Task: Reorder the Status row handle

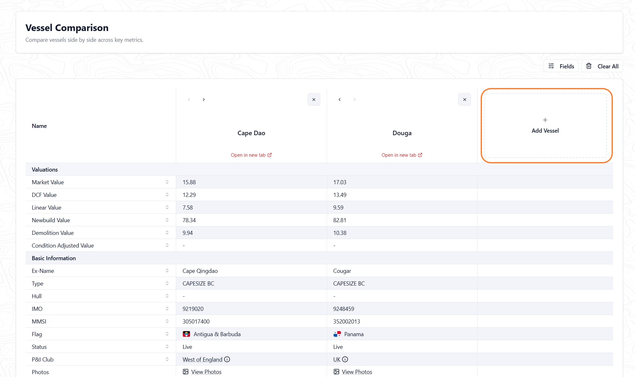Action: coord(167,347)
